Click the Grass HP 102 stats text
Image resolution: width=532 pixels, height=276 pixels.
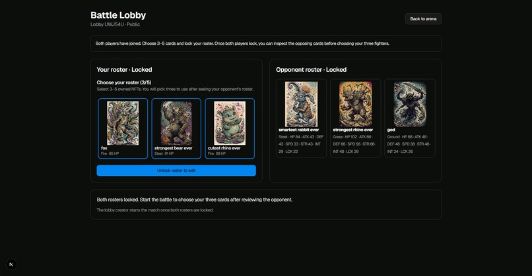354,144
